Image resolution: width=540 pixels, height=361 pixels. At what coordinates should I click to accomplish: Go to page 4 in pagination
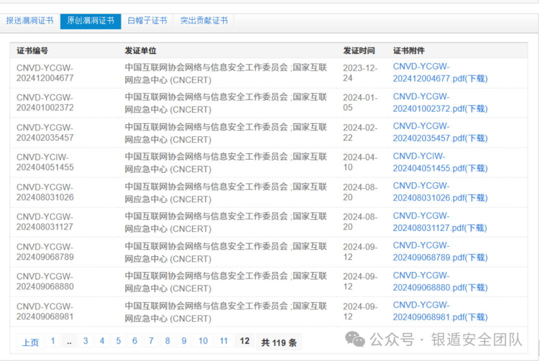[102, 341]
